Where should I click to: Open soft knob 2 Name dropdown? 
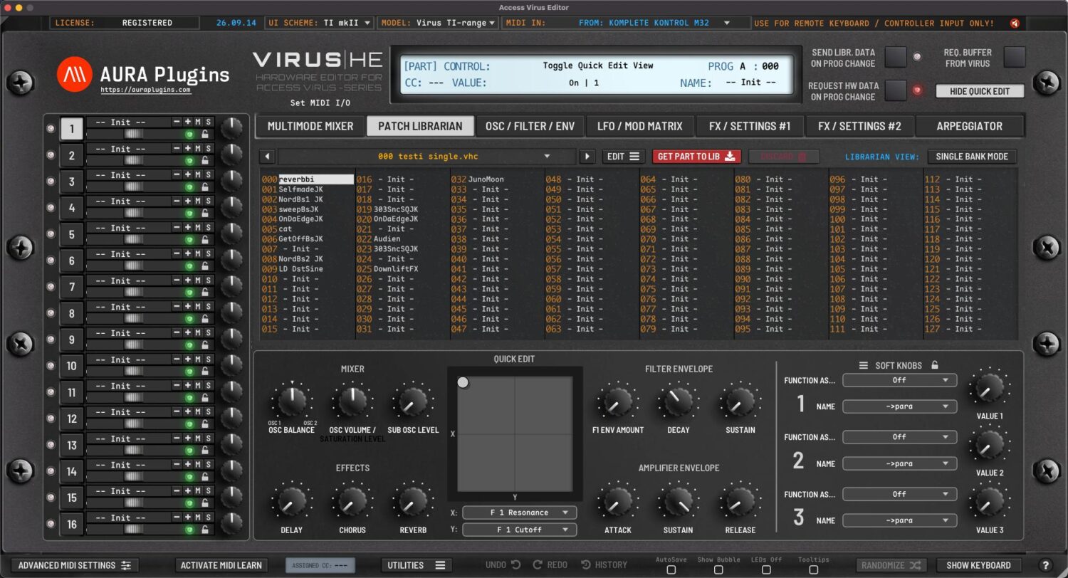coord(899,463)
